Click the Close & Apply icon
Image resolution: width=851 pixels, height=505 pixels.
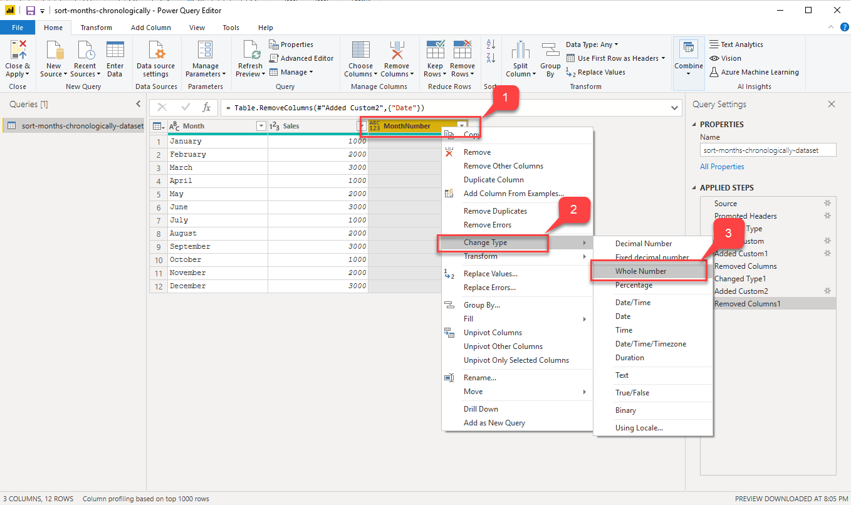tap(18, 50)
